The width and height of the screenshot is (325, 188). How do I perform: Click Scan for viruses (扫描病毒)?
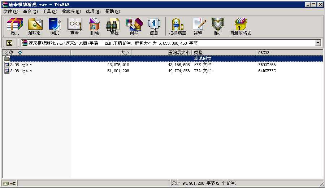pyautogui.click(x=177, y=26)
